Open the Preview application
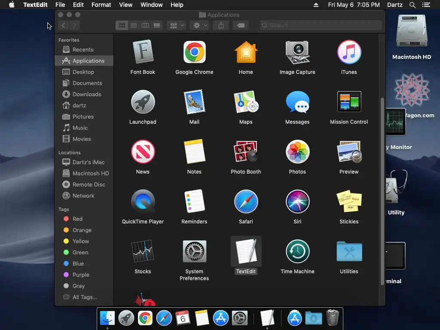440x330 pixels. tap(349, 152)
